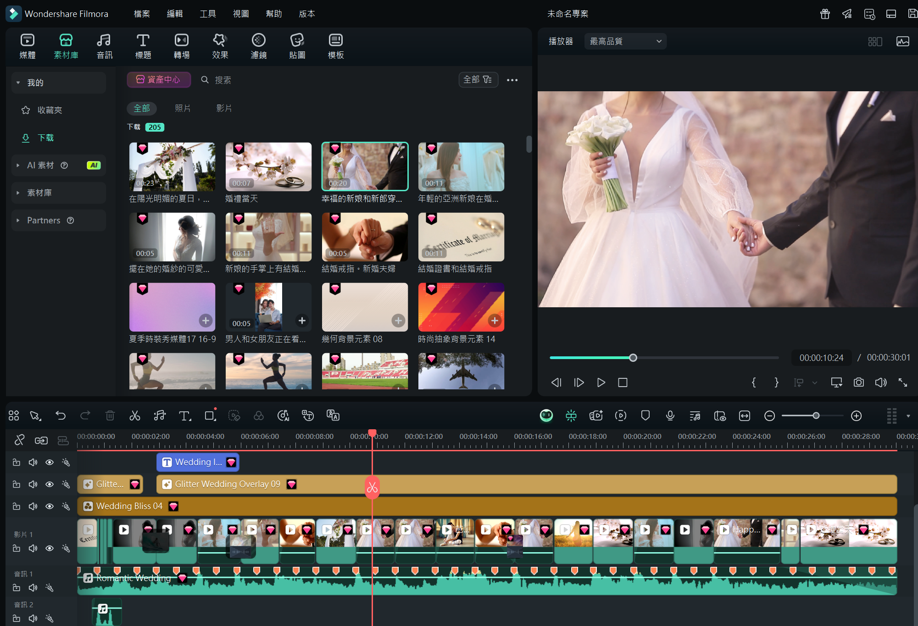Screen dimensions: 918x626
Task: Open the 音訊 audio panel
Action: pyautogui.click(x=104, y=46)
